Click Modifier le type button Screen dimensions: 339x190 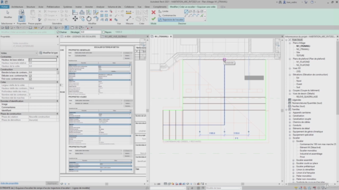[x=49, y=53]
